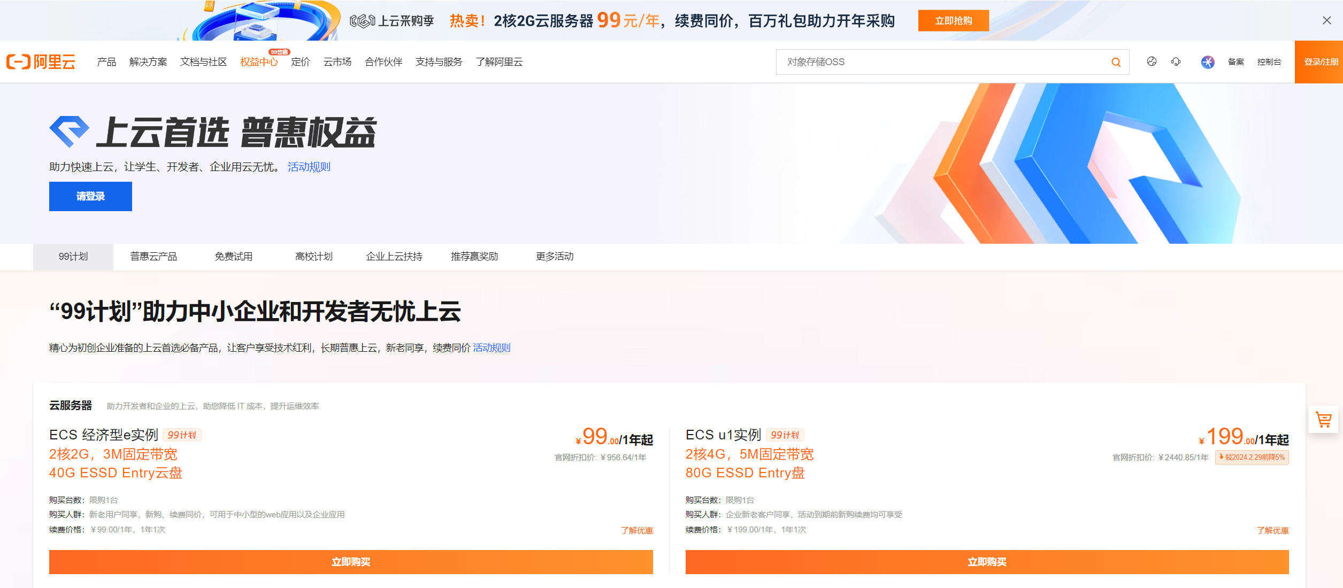
Task: Open the 了解阿里云 menu
Action: pos(499,62)
